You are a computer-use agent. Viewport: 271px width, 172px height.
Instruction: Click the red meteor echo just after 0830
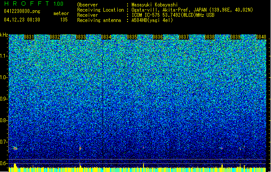click(15, 148)
